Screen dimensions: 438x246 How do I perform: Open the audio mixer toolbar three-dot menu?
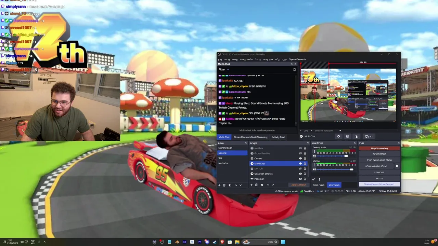coord(319,179)
